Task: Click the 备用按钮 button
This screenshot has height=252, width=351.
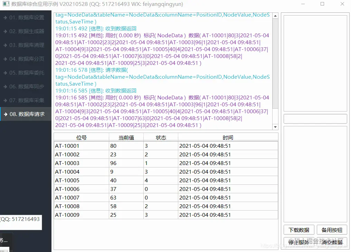Action: tap(332, 230)
